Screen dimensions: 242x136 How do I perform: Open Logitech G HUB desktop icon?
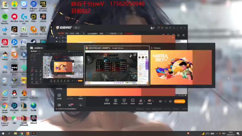24,18
